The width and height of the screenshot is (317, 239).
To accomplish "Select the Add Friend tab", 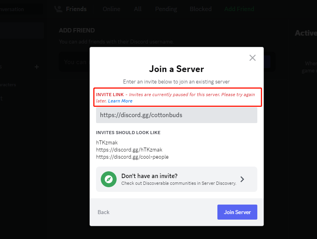I will (239, 9).
